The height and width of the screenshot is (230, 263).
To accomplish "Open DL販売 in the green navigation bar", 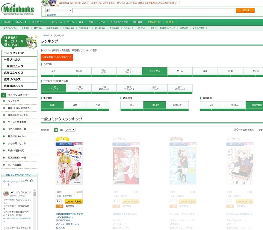I will [x=170, y=22].
